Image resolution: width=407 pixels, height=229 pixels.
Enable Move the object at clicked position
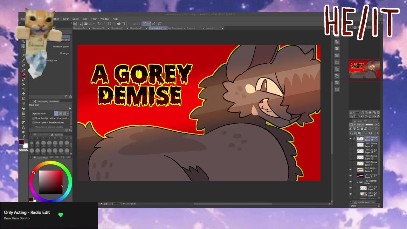tap(33, 118)
